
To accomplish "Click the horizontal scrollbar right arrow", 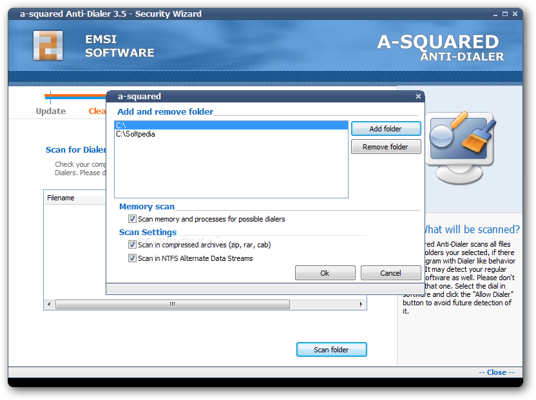I will [361, 304].
